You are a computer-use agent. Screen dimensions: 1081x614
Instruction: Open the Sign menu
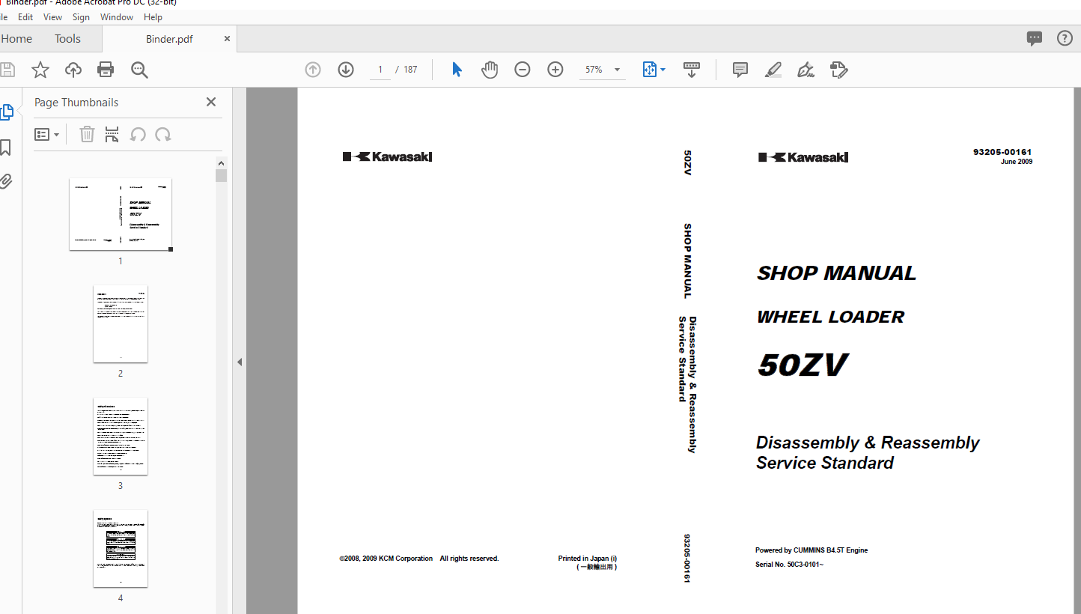pyautogui.click(x=81, y=16)
